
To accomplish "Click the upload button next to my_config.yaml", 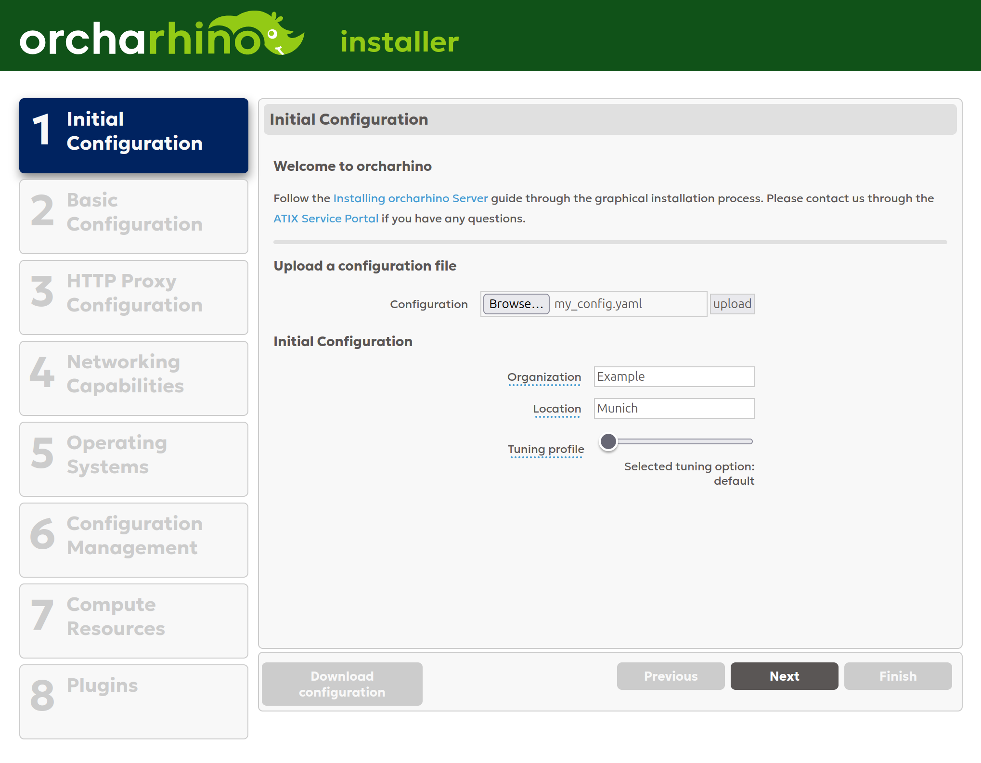I will tap(732, 304).
